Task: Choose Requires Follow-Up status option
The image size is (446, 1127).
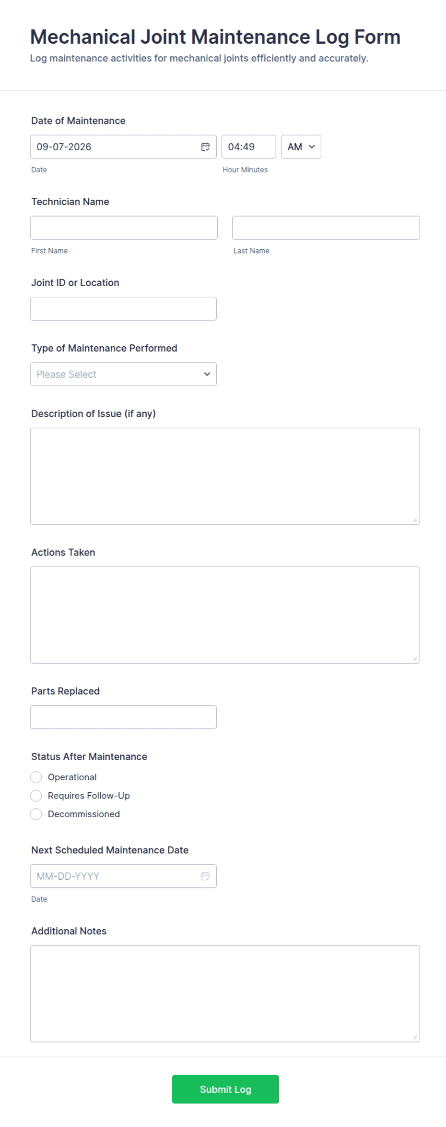Action: (36, 796)
